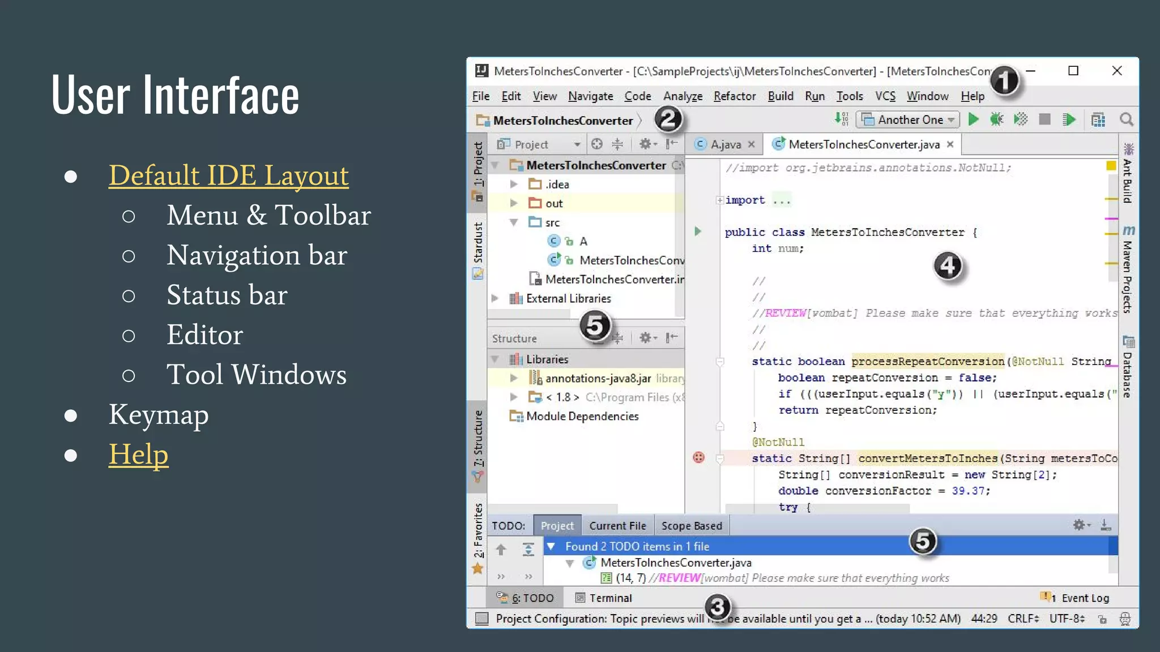Collapse all in the Project panel header
Viewport: 1160px width, 652px height.
tap(617, 144)
